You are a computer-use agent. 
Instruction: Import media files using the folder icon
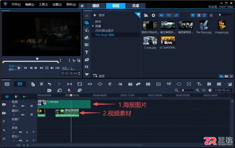pos(146,15)
